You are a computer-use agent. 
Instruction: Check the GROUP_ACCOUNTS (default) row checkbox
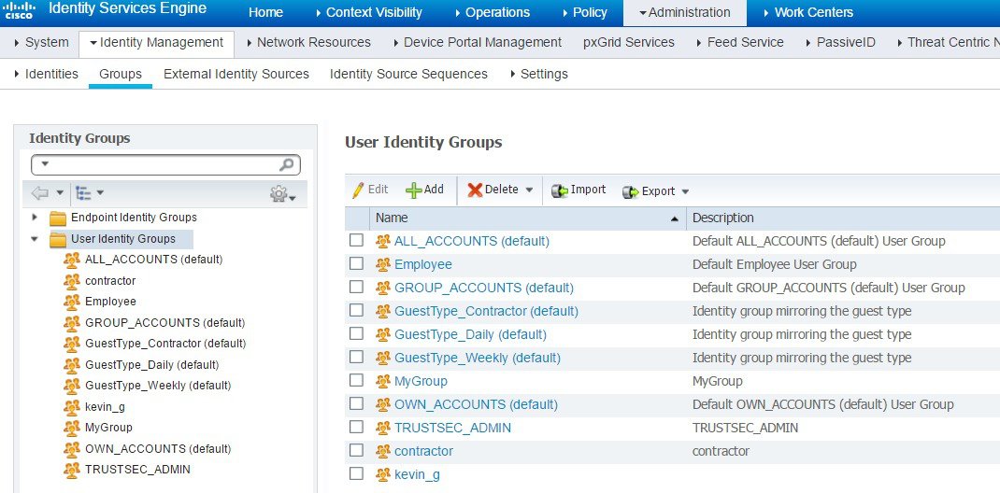click(x=356, y=287)
